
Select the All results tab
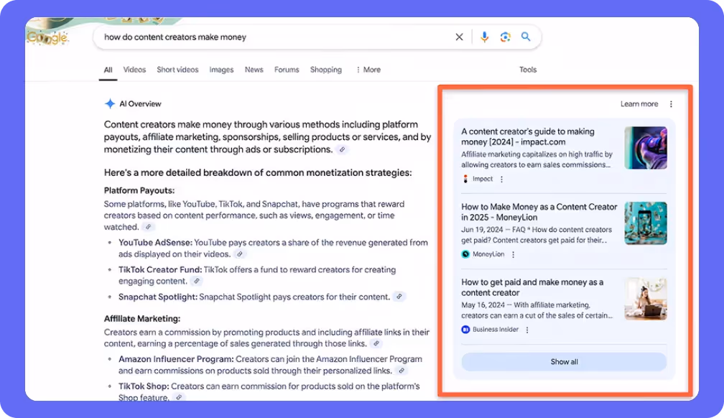108,70
